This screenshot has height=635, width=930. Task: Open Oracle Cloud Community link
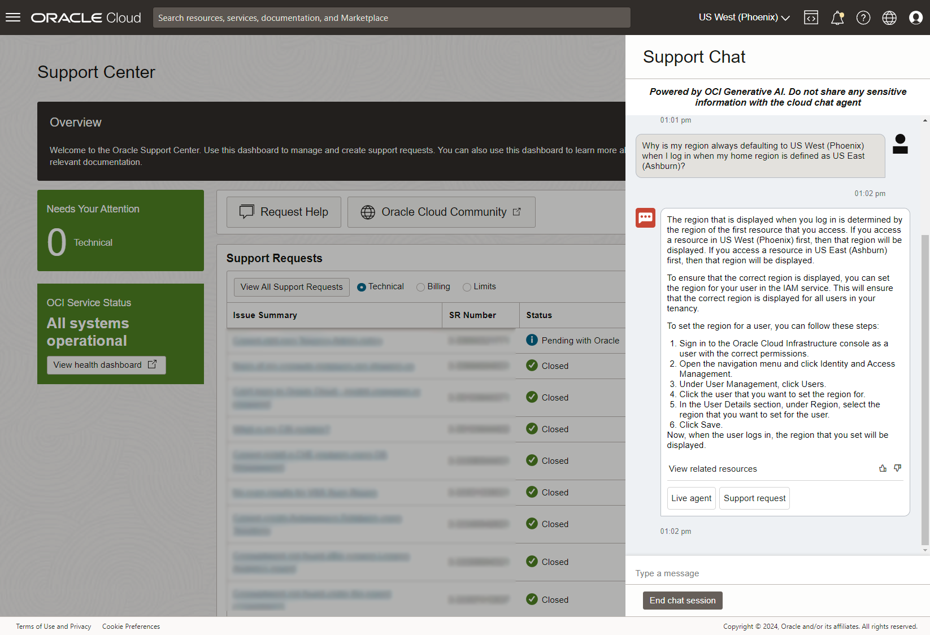click(x=441, y=212)
